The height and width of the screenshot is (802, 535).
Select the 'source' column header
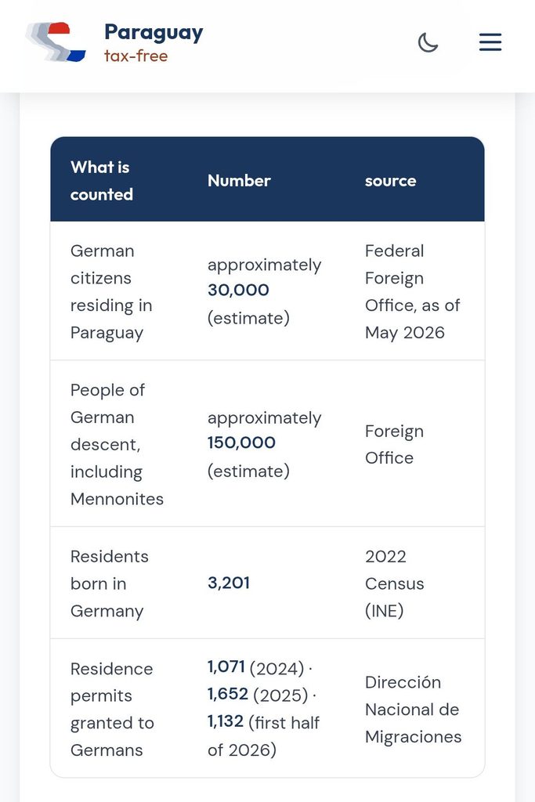[x=390, y=181]
